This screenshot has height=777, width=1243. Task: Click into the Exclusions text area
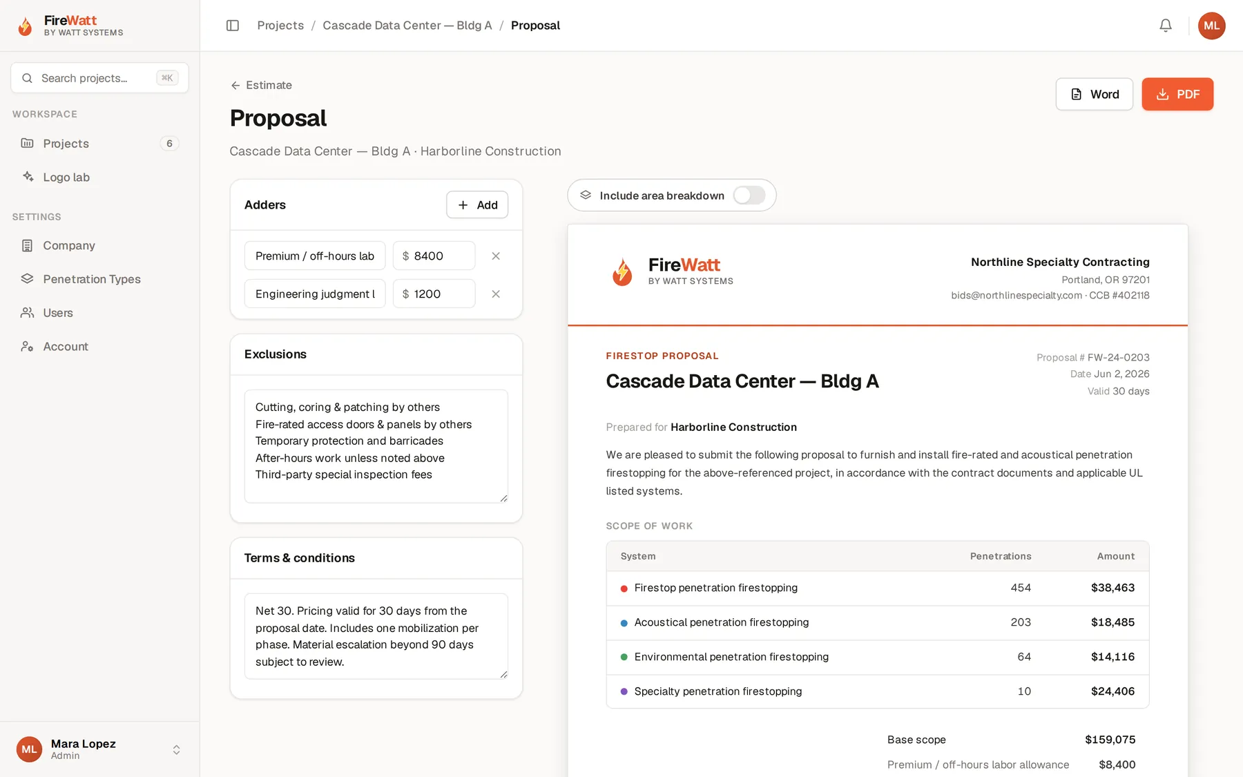click(376, 446)
